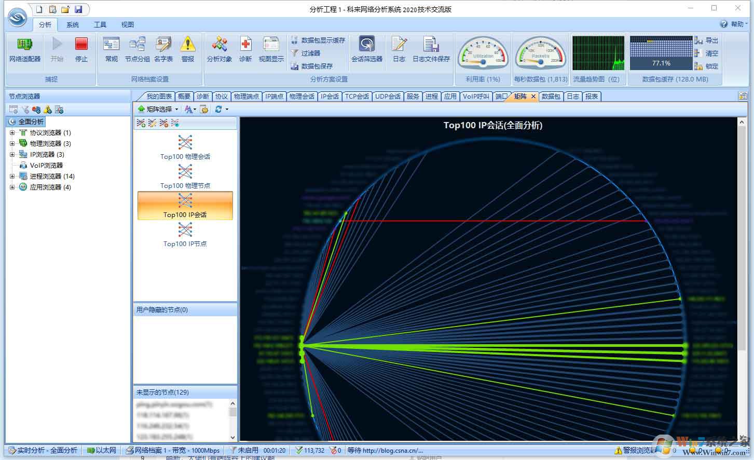Switch to the 系统 ribbon tab
The width and height of the screenshot is (754, 460).
[73, 24]
